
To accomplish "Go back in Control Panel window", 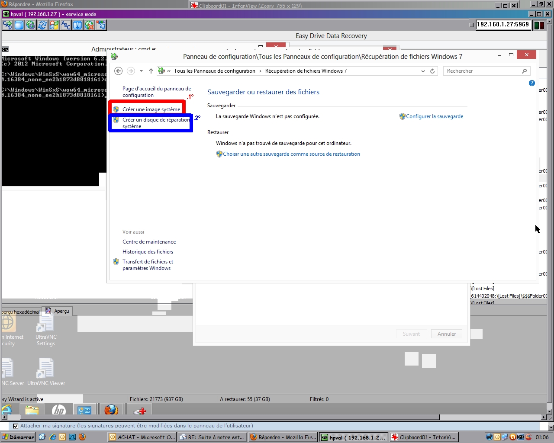I will (x=118, y=71).
